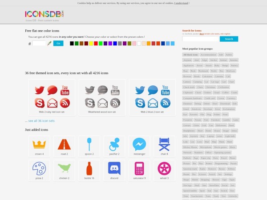Image resolution: width=267 pixels, height=200 pixels.
Task: Open the Web 2 ruby red icon set
Action: [52, 98]
